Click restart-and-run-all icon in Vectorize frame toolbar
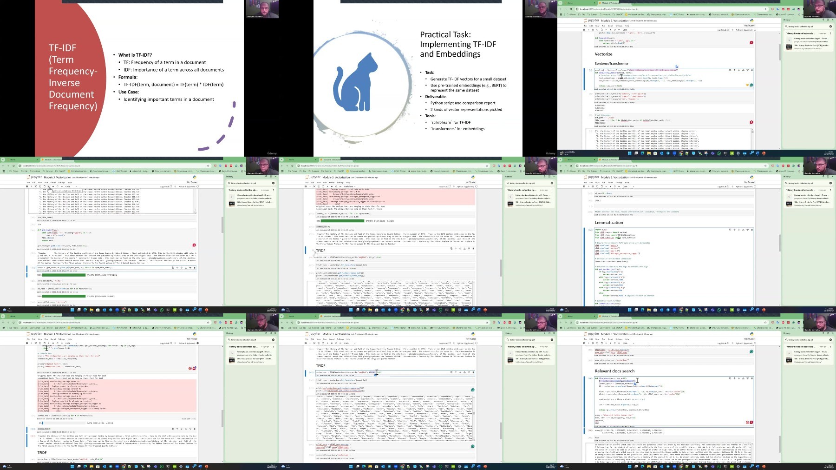This screenshot has width=836, height=470. pyautogui.click(x=619, y=30)
